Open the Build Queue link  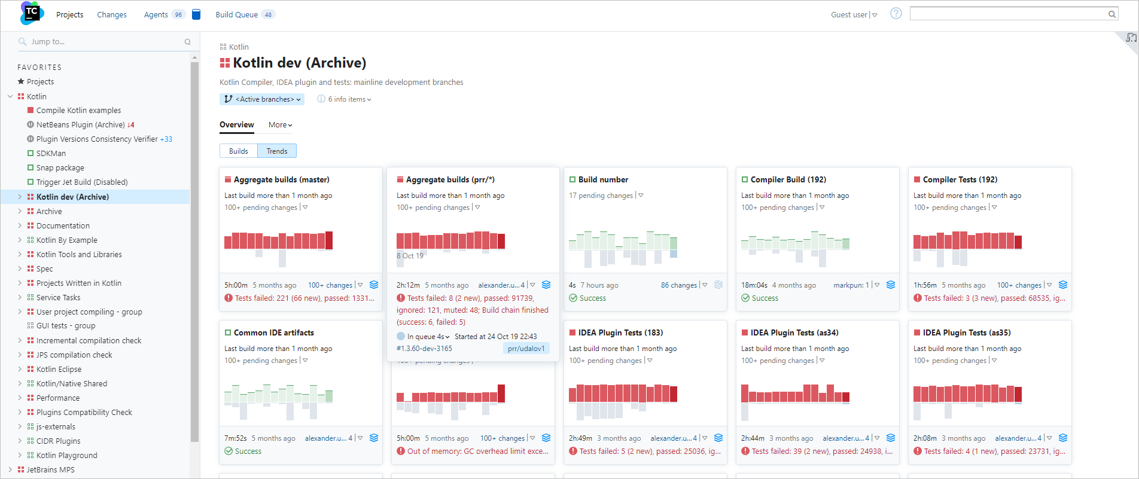coord(237,15)
